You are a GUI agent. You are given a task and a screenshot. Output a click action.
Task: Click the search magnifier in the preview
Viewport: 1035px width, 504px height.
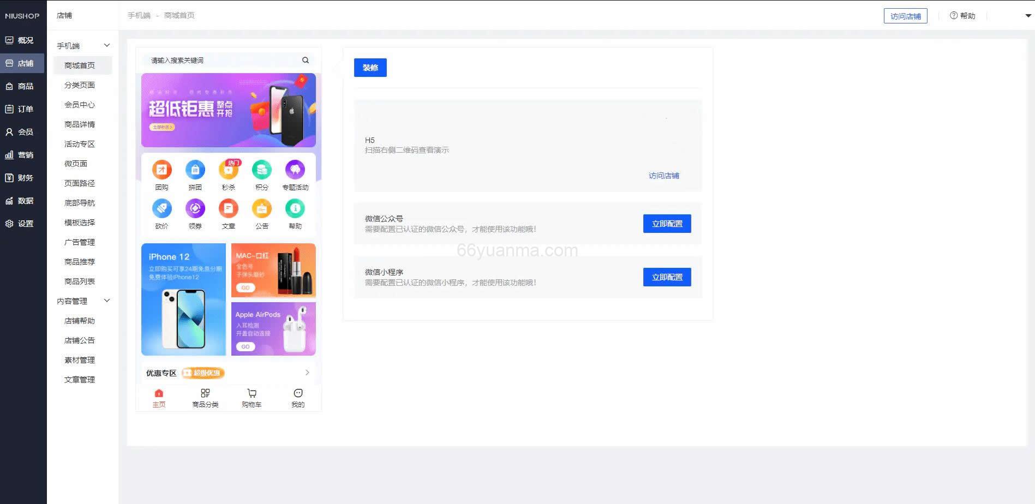click(306, 60)
